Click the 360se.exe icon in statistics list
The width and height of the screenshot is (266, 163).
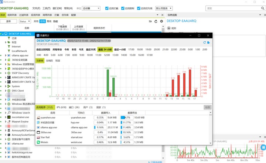[38, 132]
